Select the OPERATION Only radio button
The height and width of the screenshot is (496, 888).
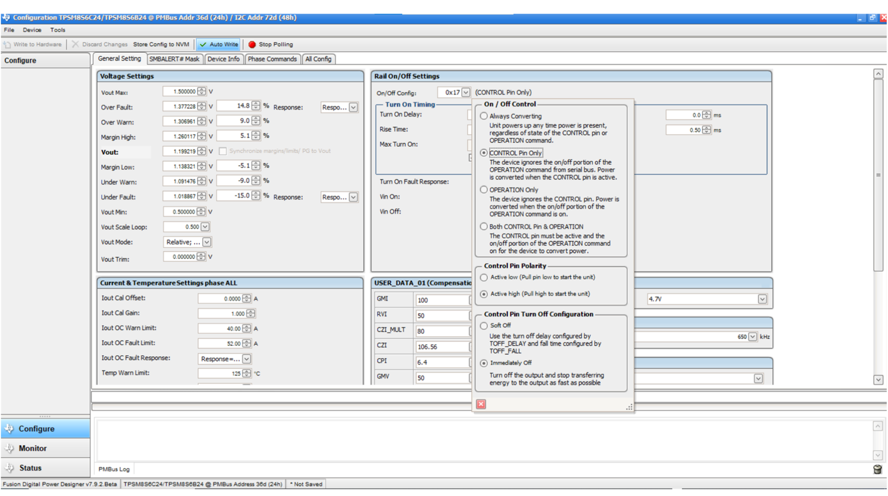coord(483,189)
